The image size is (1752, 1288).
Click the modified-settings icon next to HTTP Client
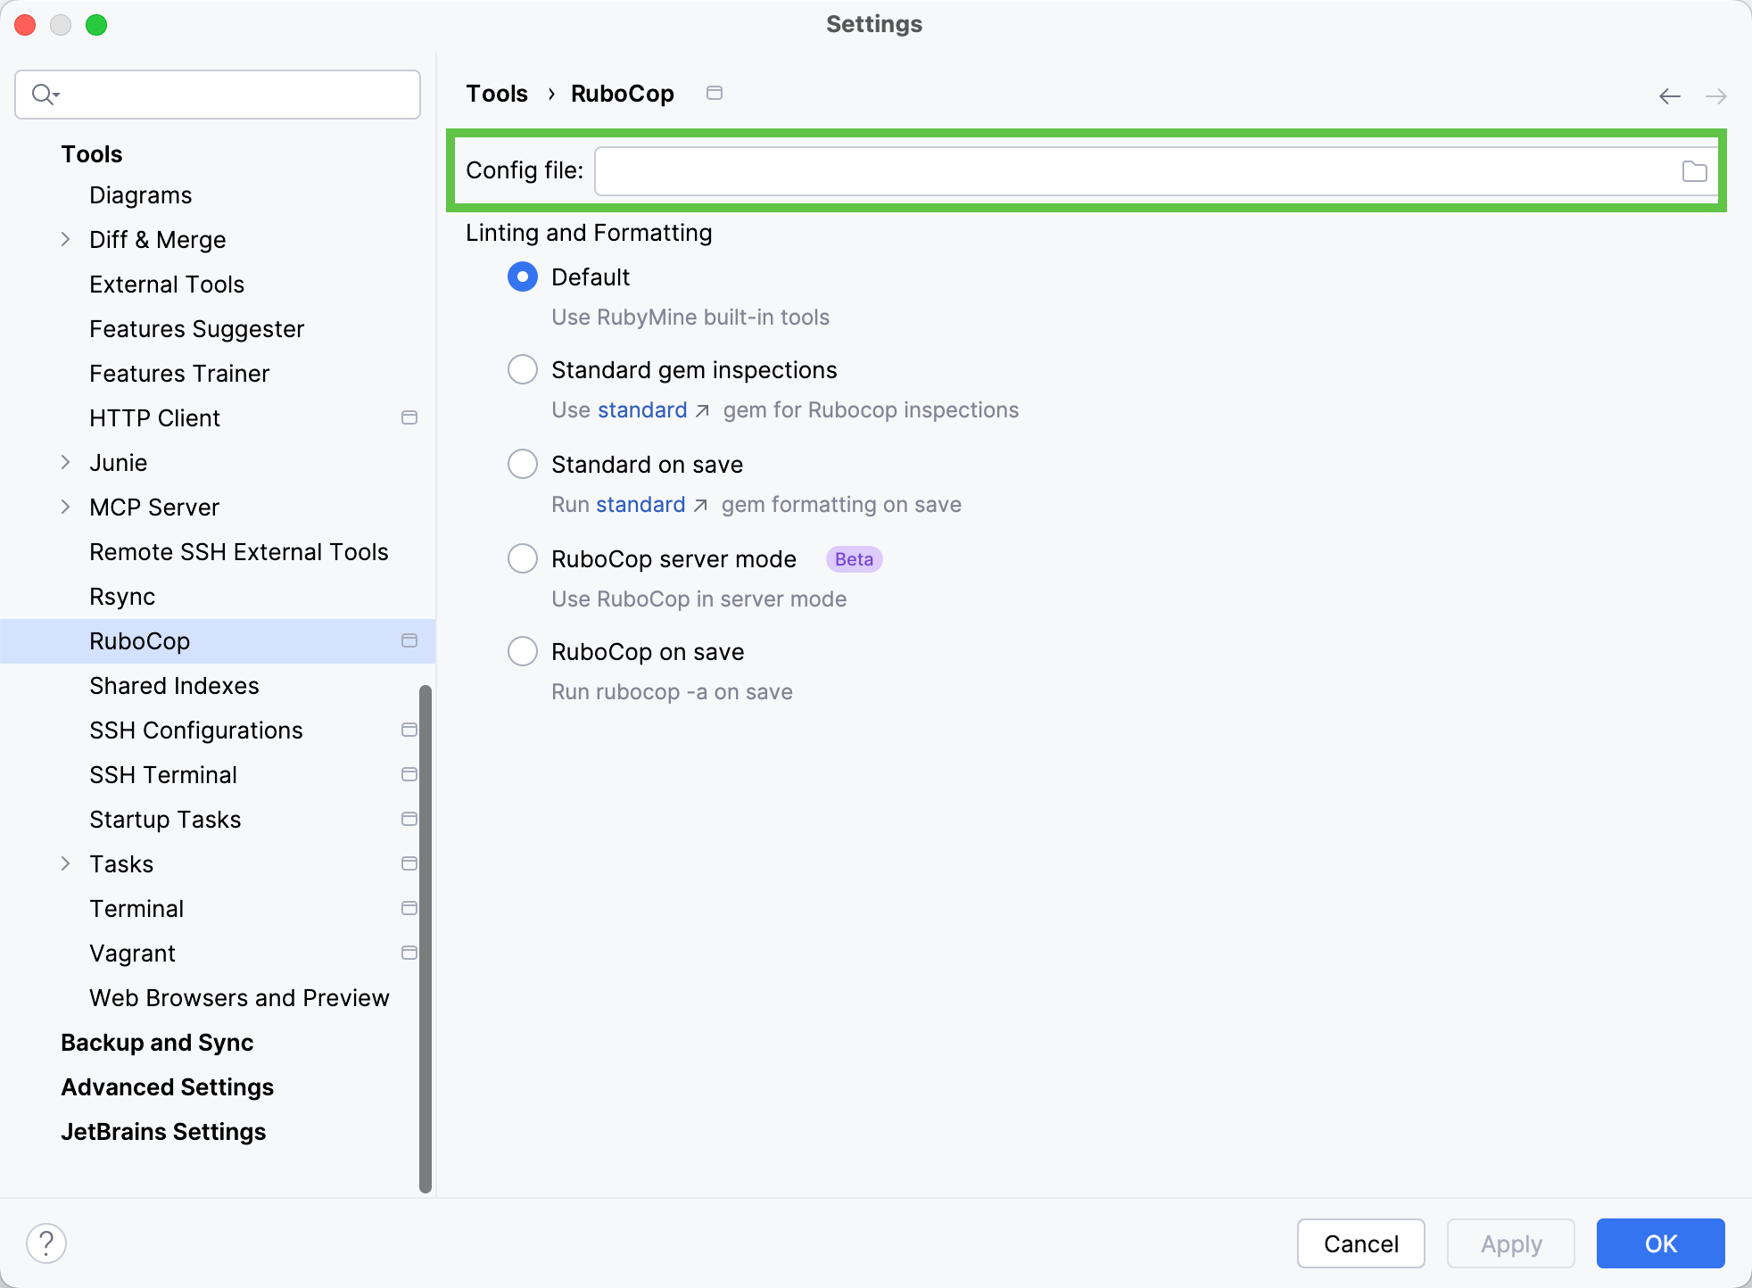(x=409, y=417)
